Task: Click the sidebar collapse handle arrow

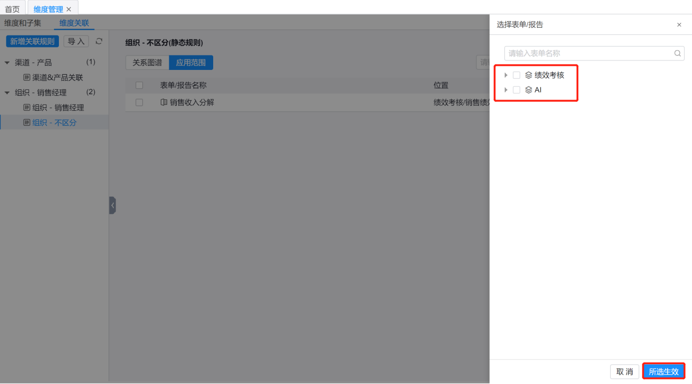Action: click(x=112, y=205)
